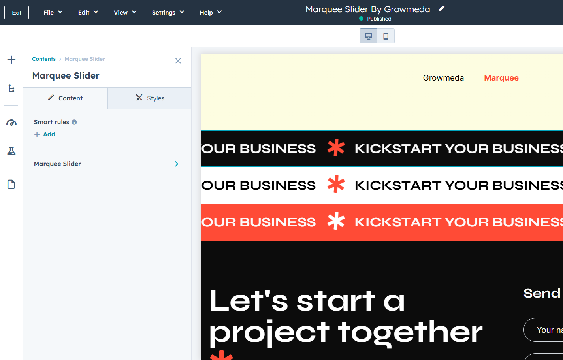Open the site tree structure icon
Image resolution: width=563 pixels, height=360 pixels.
click(11, 89)
